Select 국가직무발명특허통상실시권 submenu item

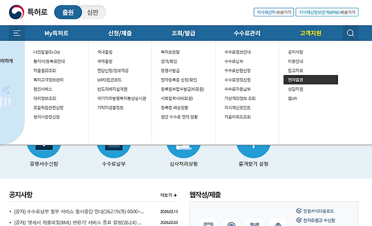[122, 98]
